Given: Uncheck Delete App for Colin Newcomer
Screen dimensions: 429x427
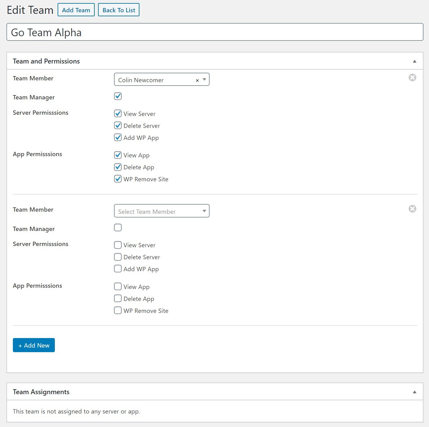Looking at the screenshot, I should (x=118, y=167).
